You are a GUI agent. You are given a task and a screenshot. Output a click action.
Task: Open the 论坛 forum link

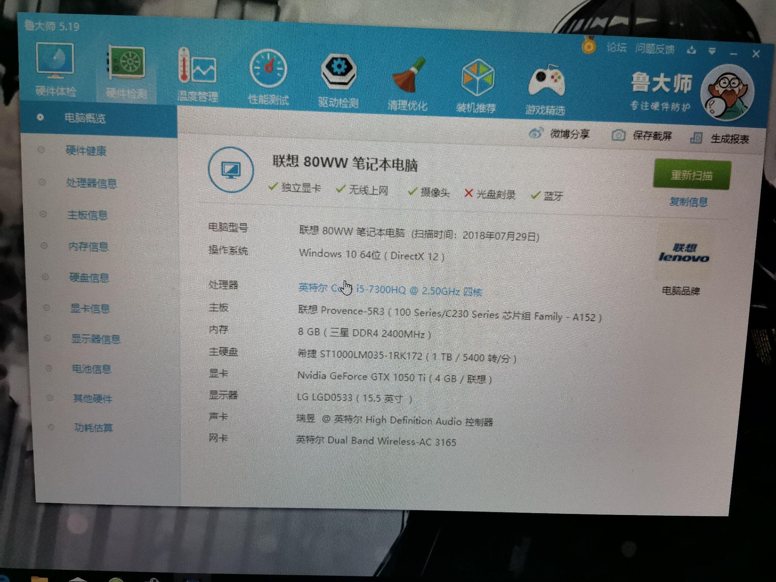[616, 47]
